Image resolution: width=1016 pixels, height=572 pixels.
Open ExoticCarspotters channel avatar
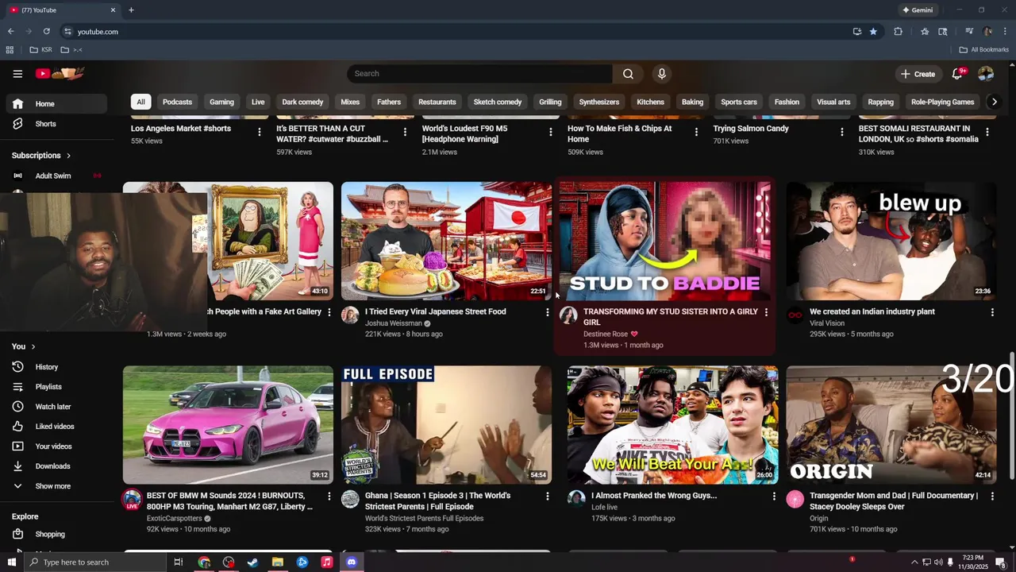(x=132, y=499)
